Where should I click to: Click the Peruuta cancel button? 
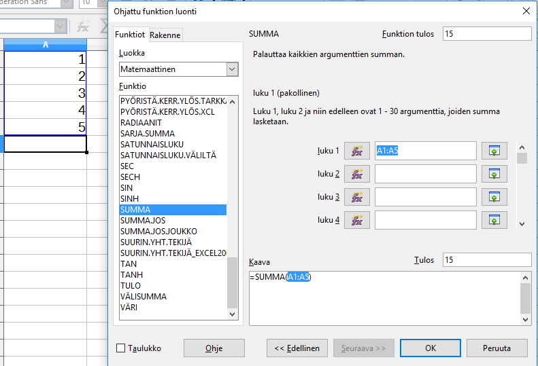tap(497, 348)
